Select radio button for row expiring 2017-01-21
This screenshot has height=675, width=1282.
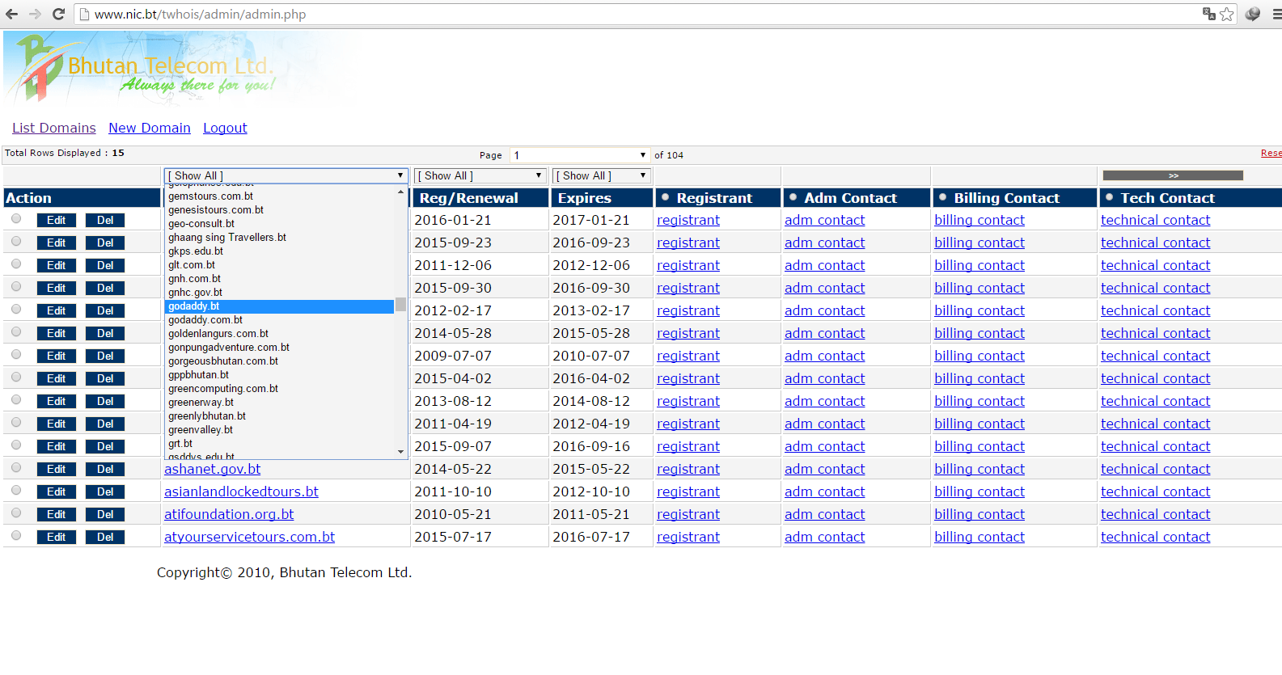(x=16, y=219)
